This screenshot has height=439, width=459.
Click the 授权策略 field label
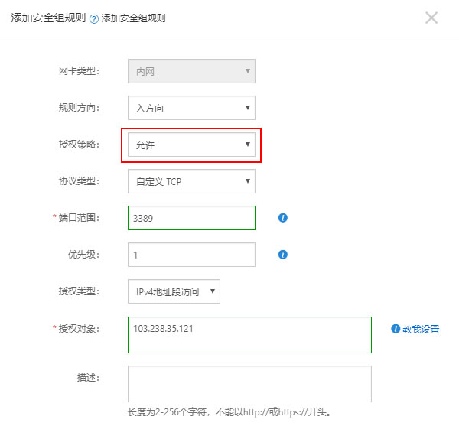click(x=79, y=145)
